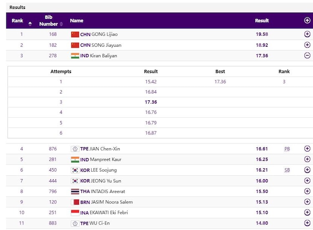Show attempts for JIAN Chen-Xin
The height and width of the screenshot is (230, 313).
point(307,149)
